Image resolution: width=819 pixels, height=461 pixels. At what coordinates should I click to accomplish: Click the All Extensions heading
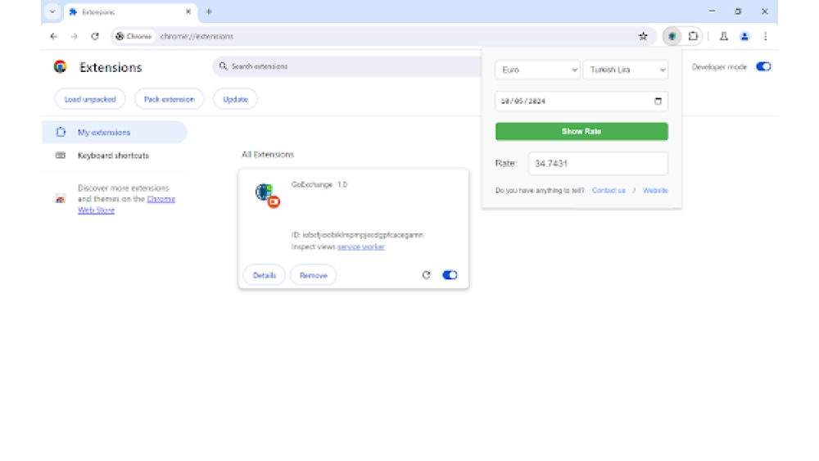pos(268,155)
